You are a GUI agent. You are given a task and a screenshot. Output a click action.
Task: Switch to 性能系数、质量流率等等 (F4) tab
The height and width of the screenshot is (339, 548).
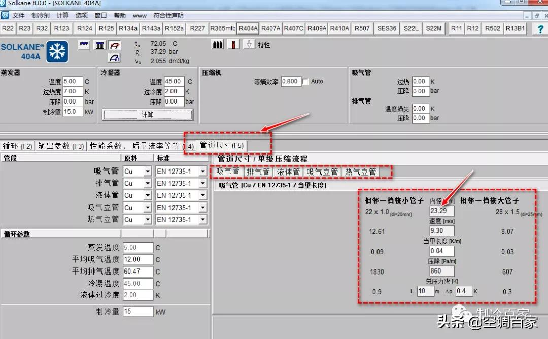click(x=142, y=146)
